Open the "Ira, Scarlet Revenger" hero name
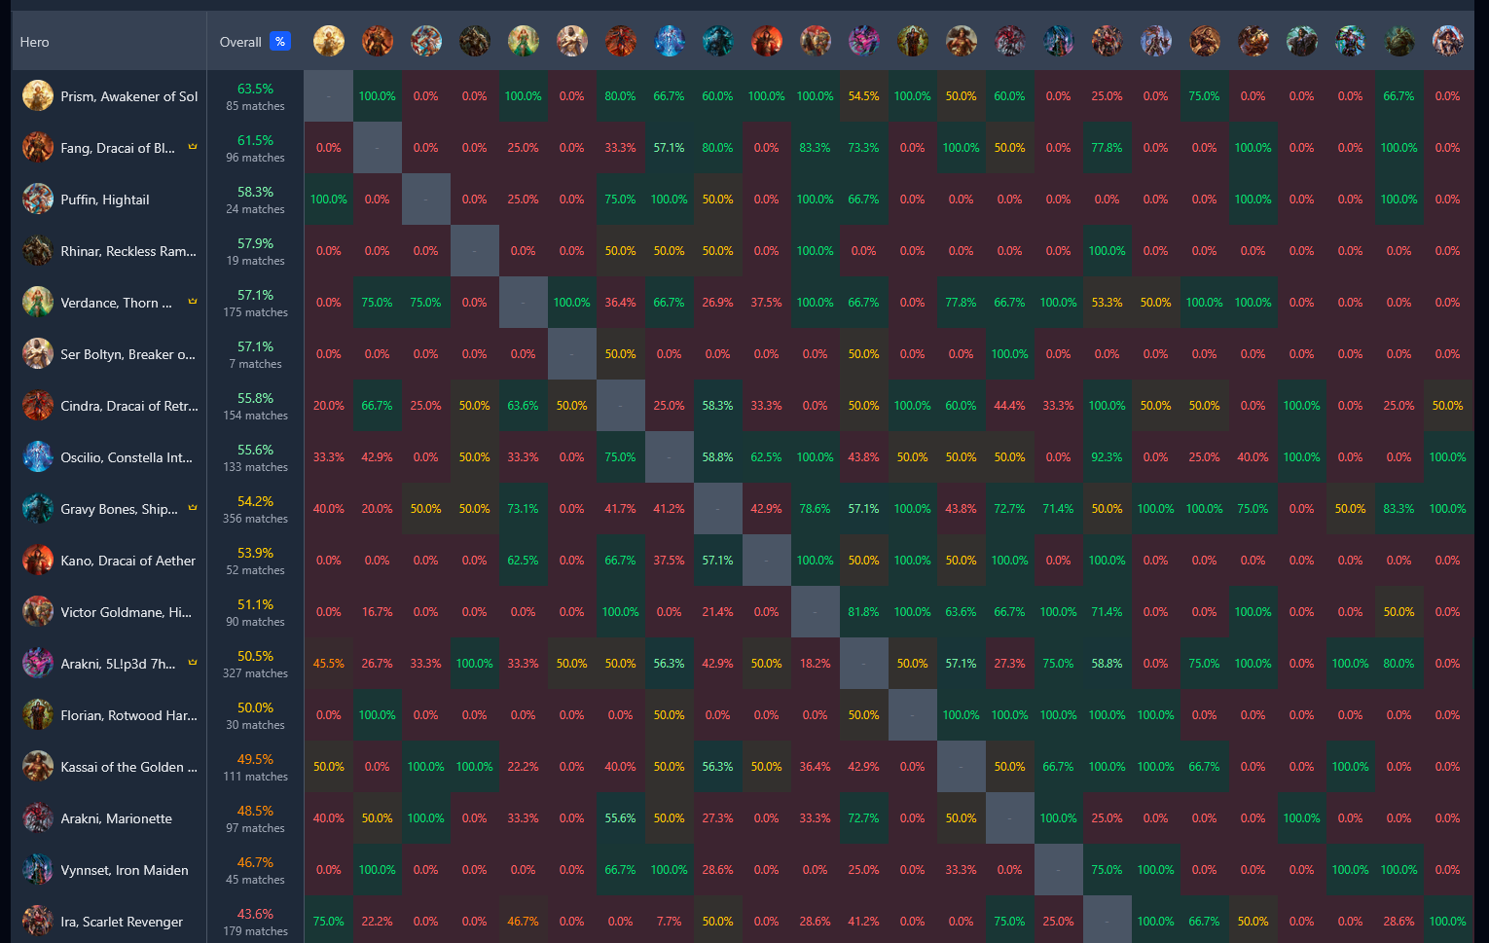Viewport: 1489px width, 943px height. (x=122, y=922)
